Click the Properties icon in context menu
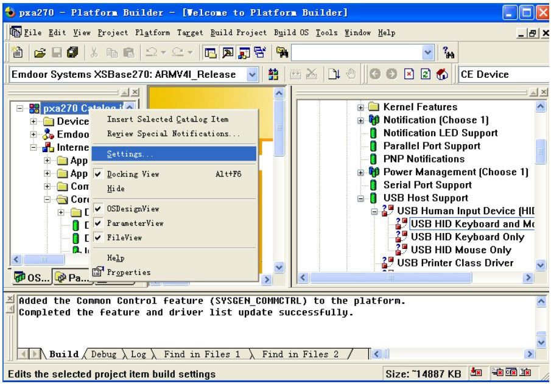The height and width of the screenshot is (384, 551). [99, 273]
